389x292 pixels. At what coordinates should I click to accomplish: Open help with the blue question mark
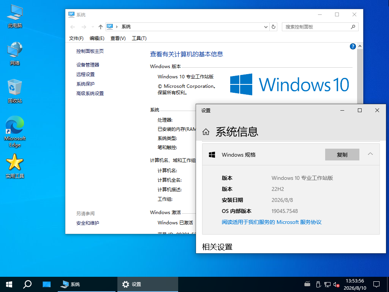click(353, 46)
